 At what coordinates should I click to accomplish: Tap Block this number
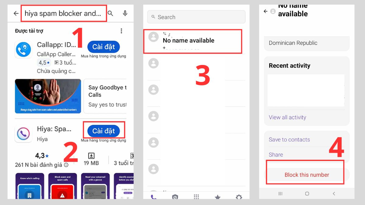tap(307, 175)
